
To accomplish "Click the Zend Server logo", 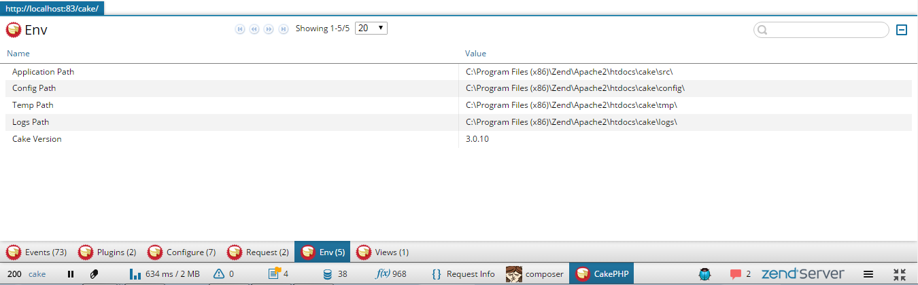I will tap(803, 274).
